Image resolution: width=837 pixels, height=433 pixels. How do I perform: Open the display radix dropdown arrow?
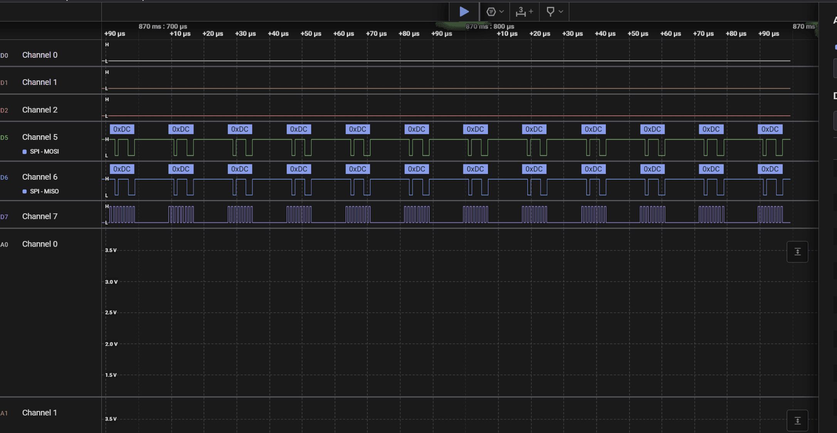(501, 12)
